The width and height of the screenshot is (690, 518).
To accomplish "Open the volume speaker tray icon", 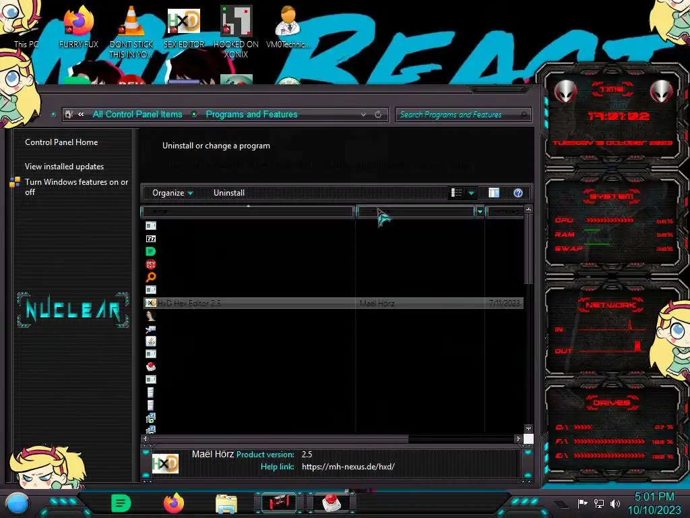I will pos(615,503).
